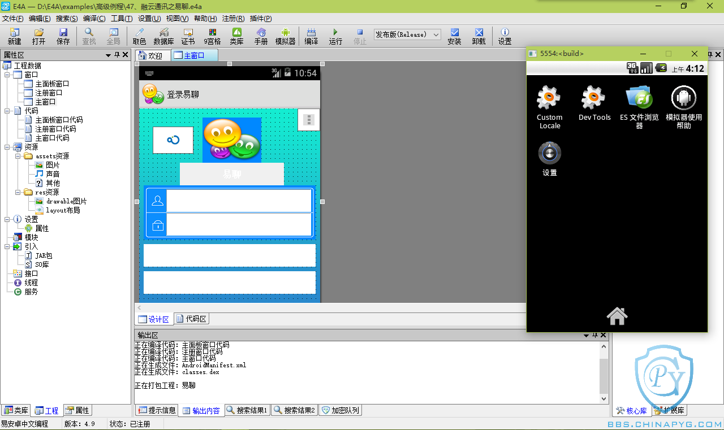Switch to the 类库 bottom tab
The image size is (724, 430).
[x=16, y=410]
